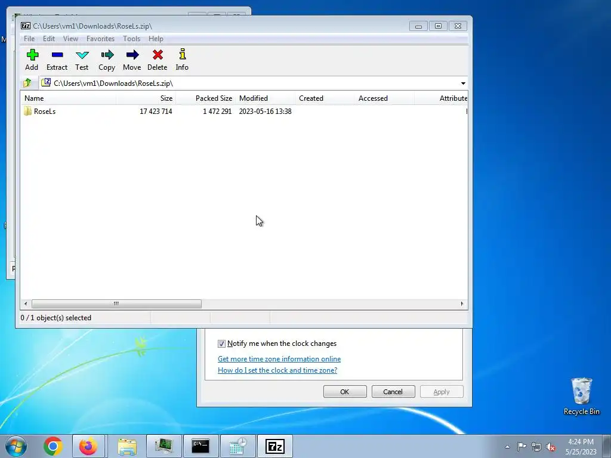The width and height of the screenshot is (611, 458).
Task: Select the Copy toolbar icon
Action: 107,60
